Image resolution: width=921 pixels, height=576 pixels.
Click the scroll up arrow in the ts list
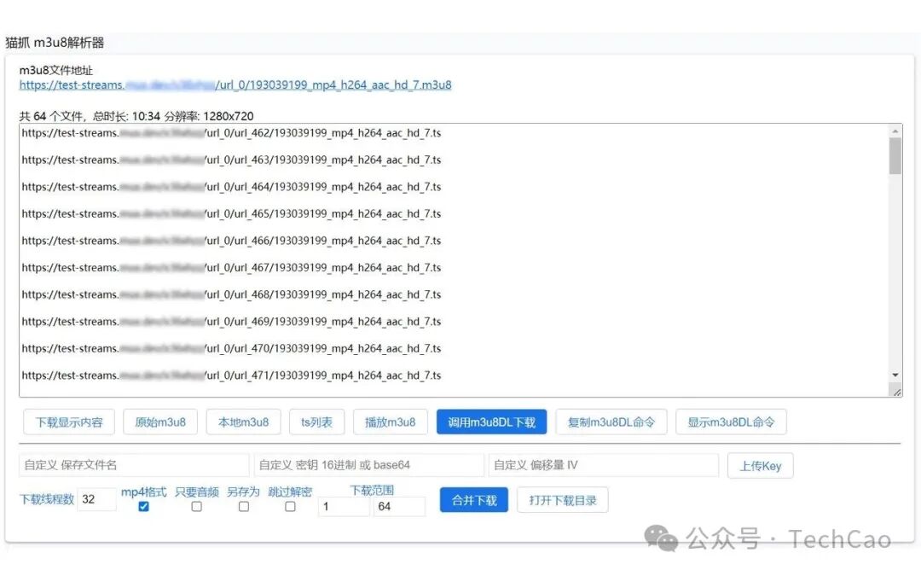click(895, 131)
